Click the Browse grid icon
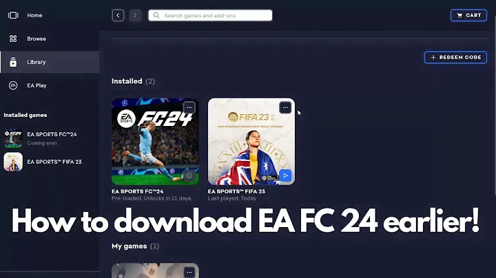 click(x=13, y=39)
